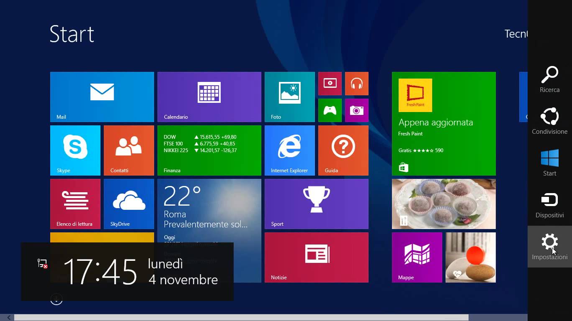Open the Sport app tile
This screenshot has height=321, width=572.
(x=316, y=204)
